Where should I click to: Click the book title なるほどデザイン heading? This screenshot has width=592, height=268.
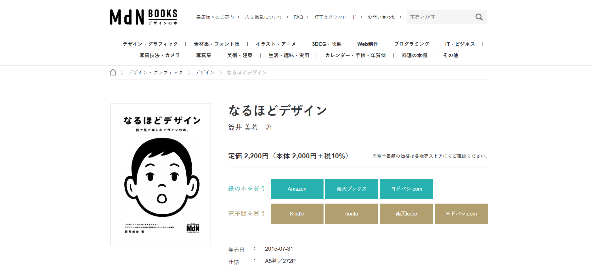278,111
